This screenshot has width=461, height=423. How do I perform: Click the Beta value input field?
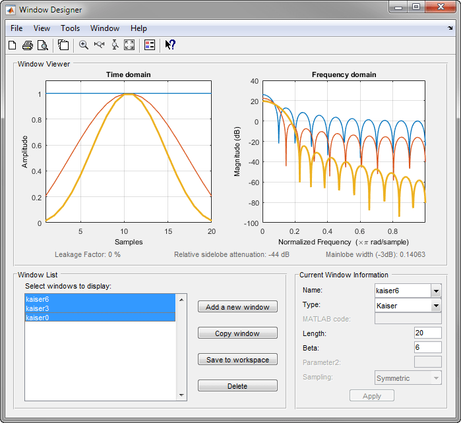click(x=427, y=347)
